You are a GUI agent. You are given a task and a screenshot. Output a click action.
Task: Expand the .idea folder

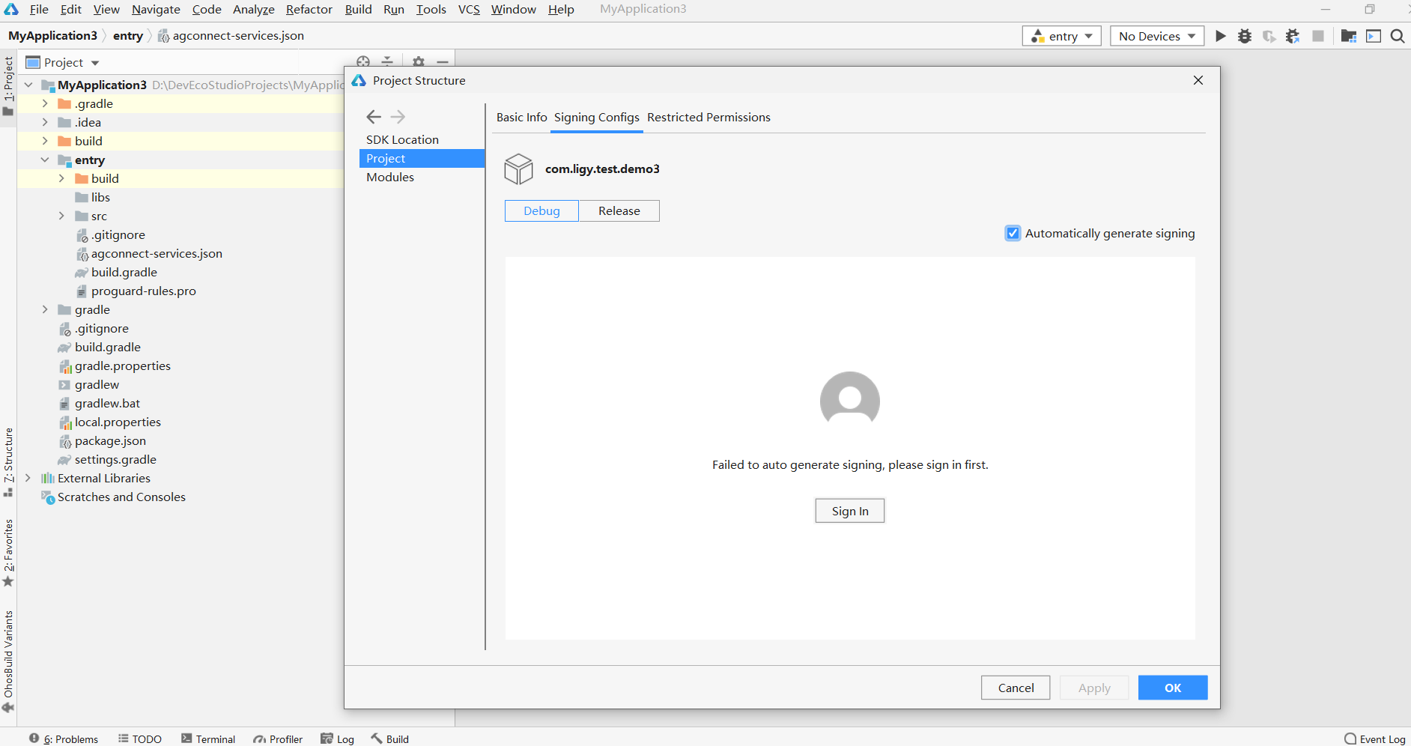(45, 122)
